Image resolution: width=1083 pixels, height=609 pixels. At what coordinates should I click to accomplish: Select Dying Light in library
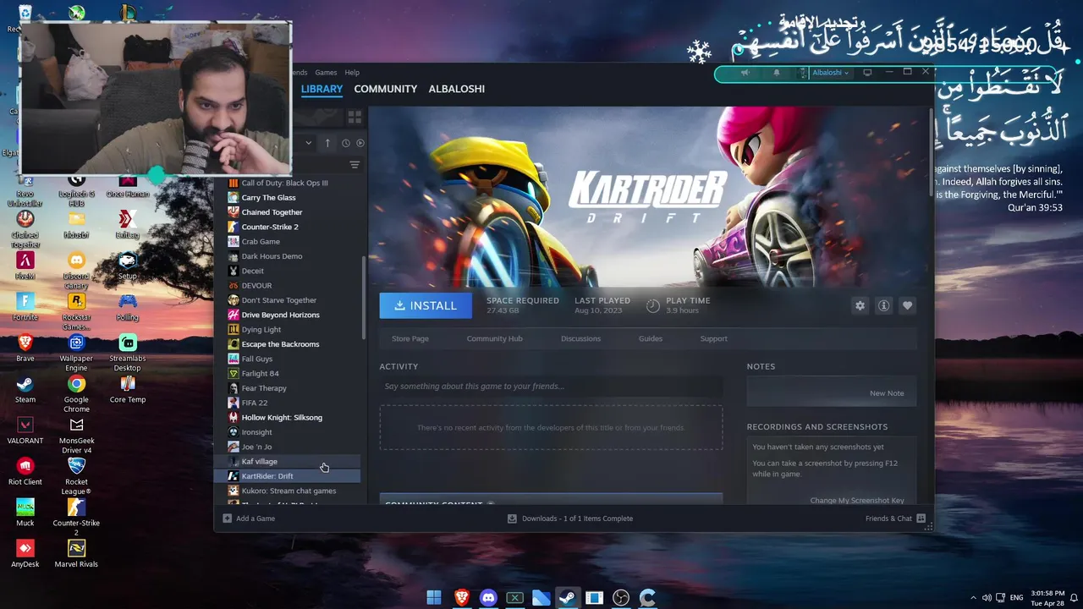click(289, 329)
